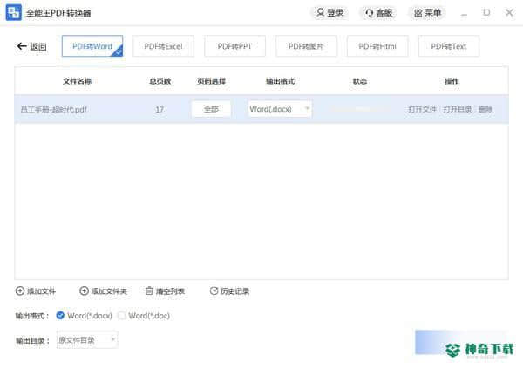Click the 状态 column header
The width and height of the screenshot is (523, 369).
coord(360,81)
